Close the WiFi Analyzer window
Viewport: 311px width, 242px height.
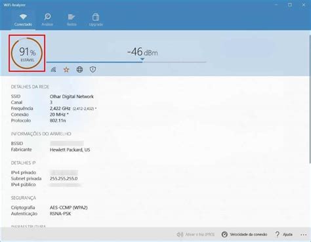tap(304, 5)
